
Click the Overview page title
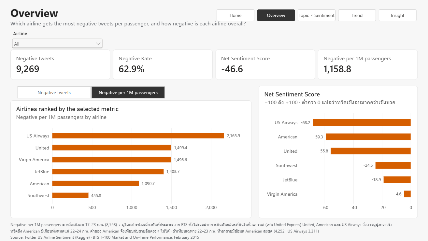[34, 13]
